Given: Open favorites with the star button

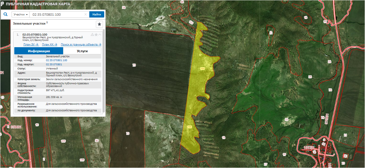Looking at the screenshot, I should [x=99, y=24].
